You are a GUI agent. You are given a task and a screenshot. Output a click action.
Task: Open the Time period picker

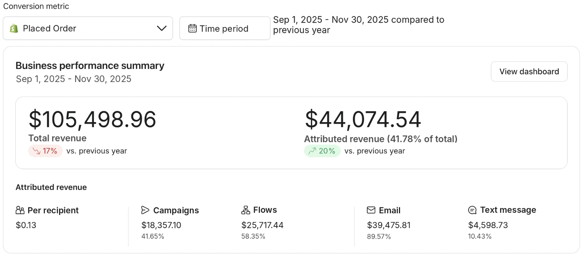coord(224,28)
